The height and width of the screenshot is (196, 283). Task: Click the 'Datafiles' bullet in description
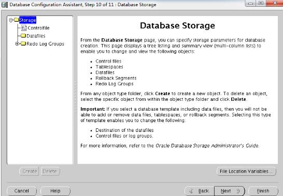[105, 72]
